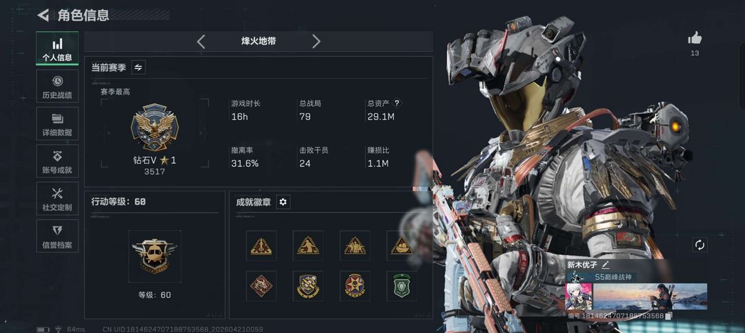Copy the player ID number with the copy icon
Screen dimensions: 745x333
click(x=668, y=316)
